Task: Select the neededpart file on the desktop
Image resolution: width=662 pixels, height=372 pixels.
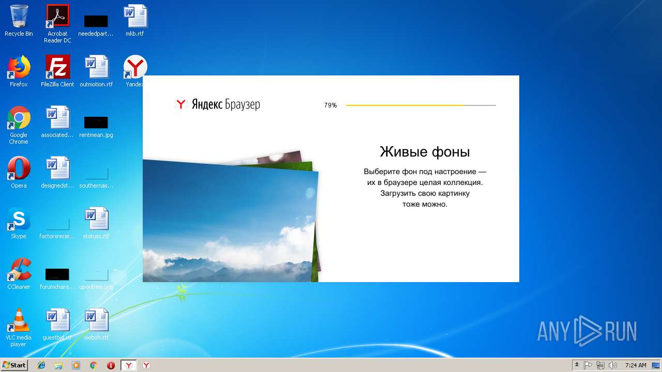Action: (x=96, y=26)
